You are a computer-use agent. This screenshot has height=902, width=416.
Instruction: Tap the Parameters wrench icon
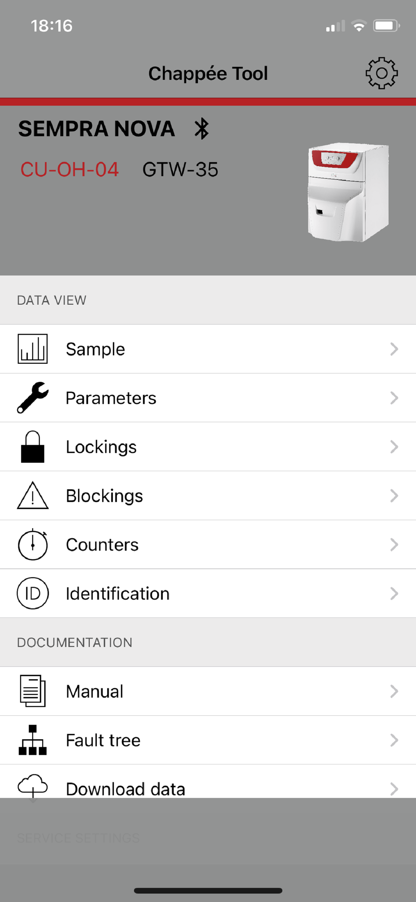click(32, 398)
